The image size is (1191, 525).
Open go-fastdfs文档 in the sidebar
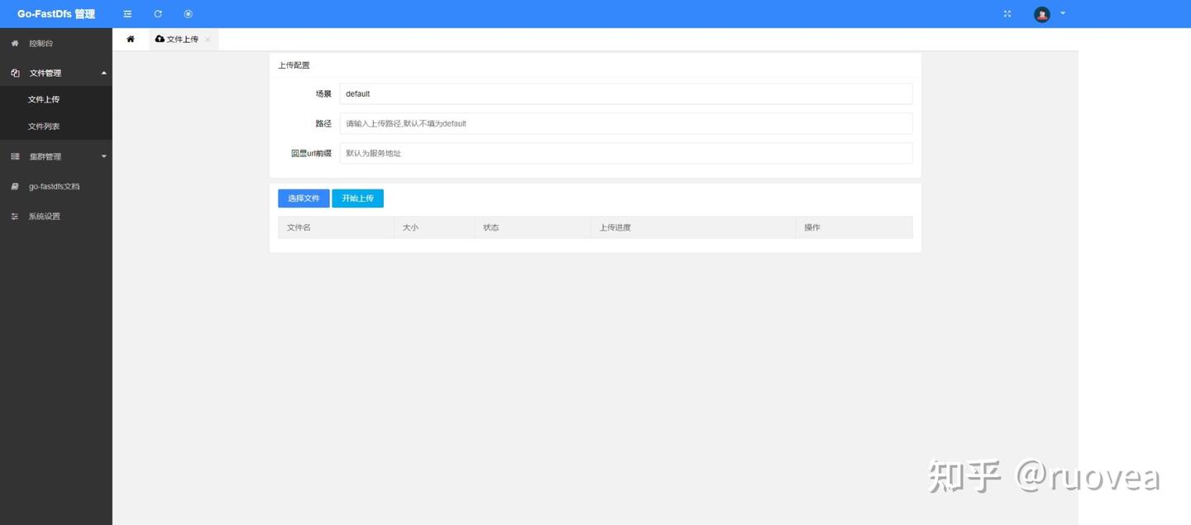pos(56,186)
